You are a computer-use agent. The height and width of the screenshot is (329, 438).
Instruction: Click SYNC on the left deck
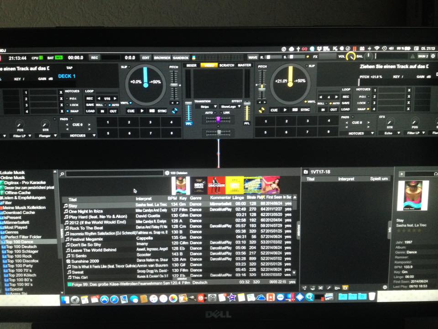(162, 111)
